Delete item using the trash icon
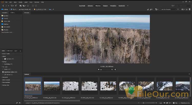Image resolution: width=192 pixels, height=105 pixels. click(x=190, y=9)
